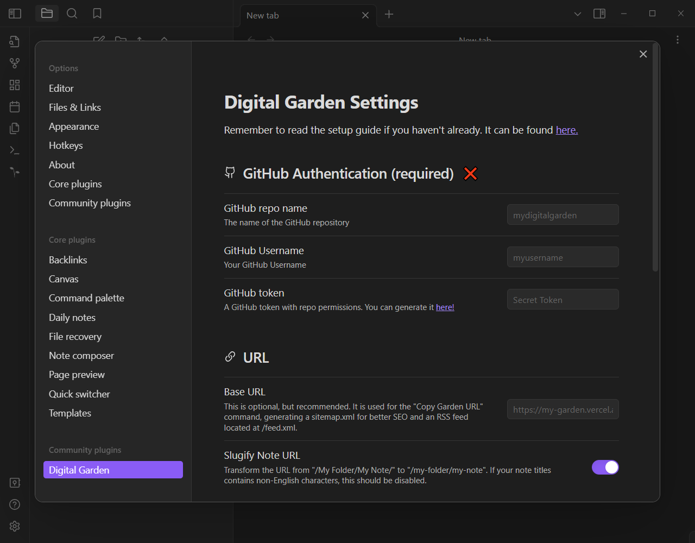Viewport: 695px width, 543px height.
Task: Open today's daily note calendar icon
Action: [15, 106]
